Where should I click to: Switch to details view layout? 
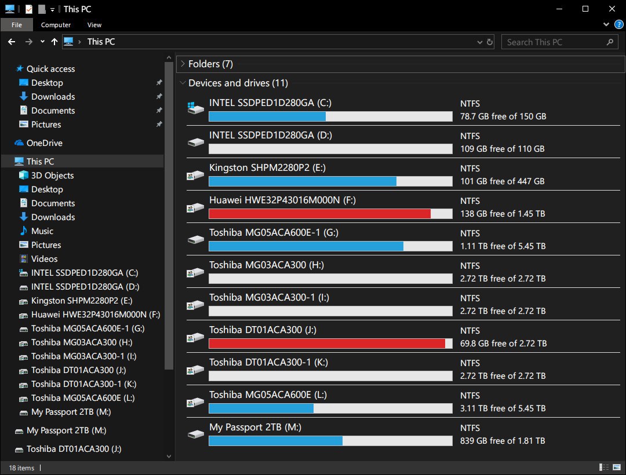click(603, 467)
